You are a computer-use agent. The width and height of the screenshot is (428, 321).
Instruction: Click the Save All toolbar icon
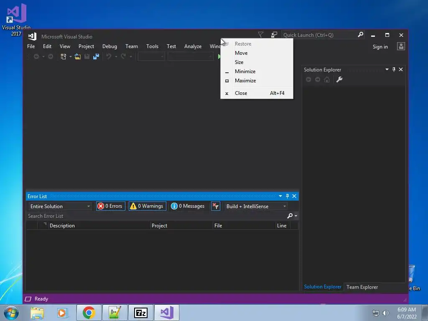pyautogui.click(x=96, y=56)
